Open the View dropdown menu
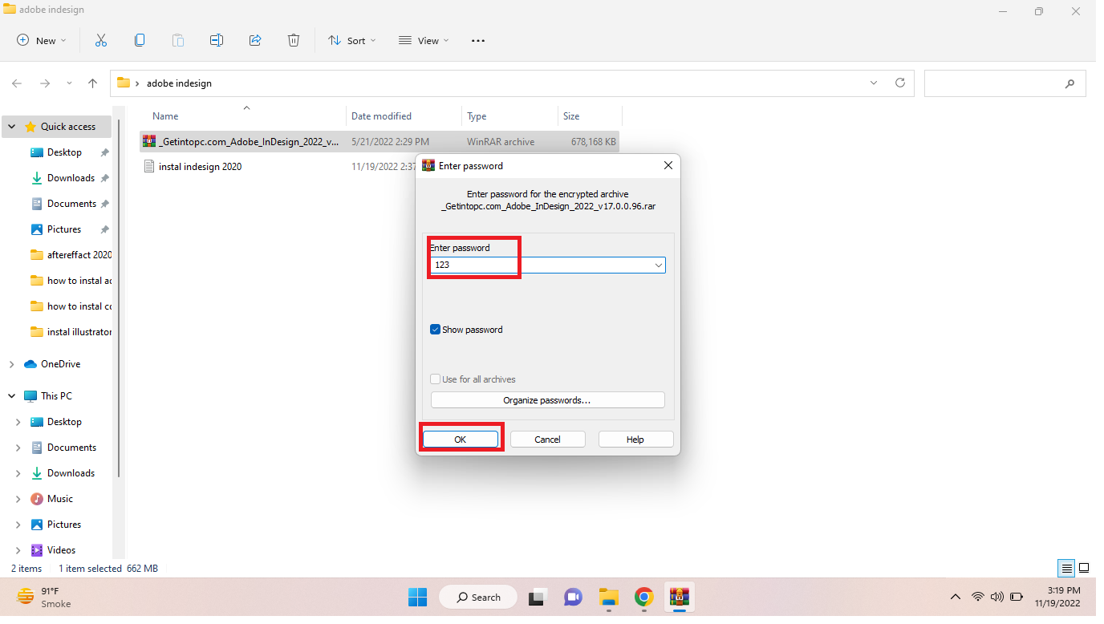 pyautogui.click(x=424, y=41)
